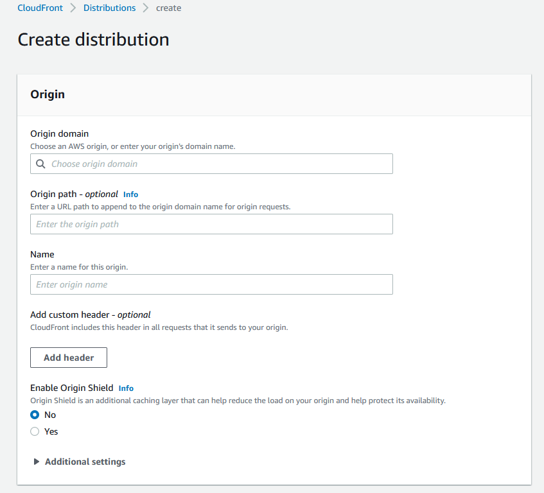Screen dimensions: 544x493
Task: Select No for Enable Origin Shield
Action: [35, 415]
